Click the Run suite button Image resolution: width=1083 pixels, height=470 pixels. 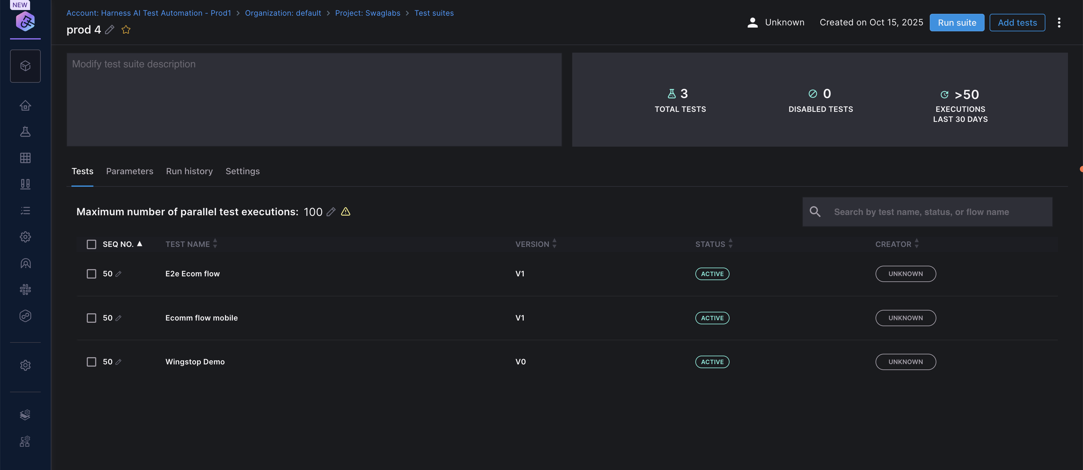click(x=957, y=22)
